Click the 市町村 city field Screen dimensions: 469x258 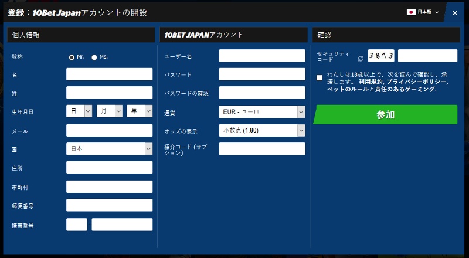109,187
